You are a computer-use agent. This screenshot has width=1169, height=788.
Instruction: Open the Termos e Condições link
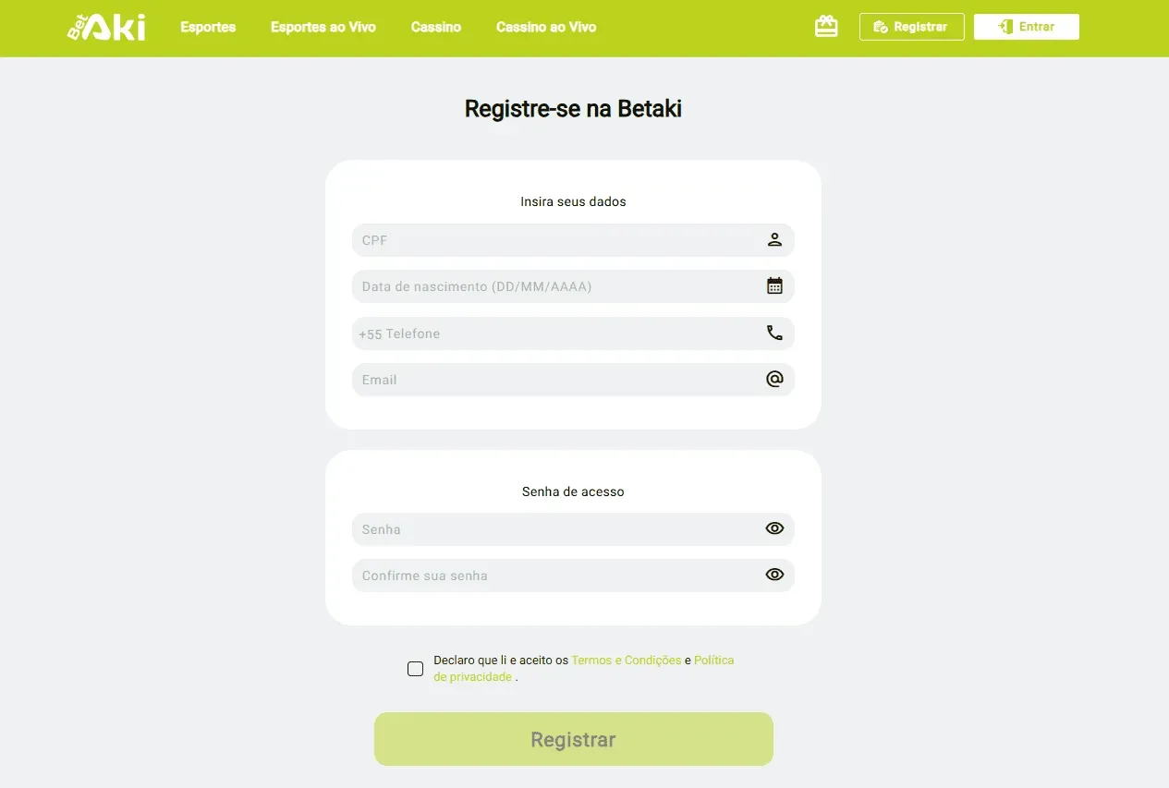627,661
